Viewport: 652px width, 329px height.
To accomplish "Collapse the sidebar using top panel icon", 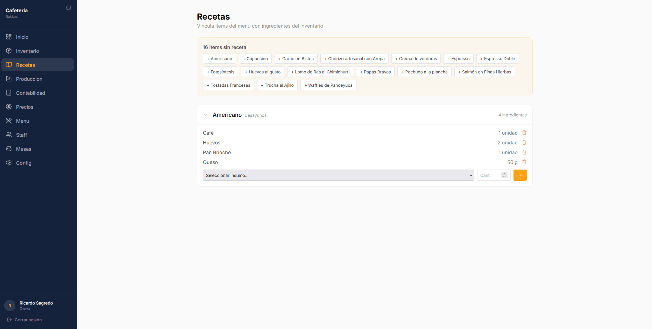I will pos(69,8).
